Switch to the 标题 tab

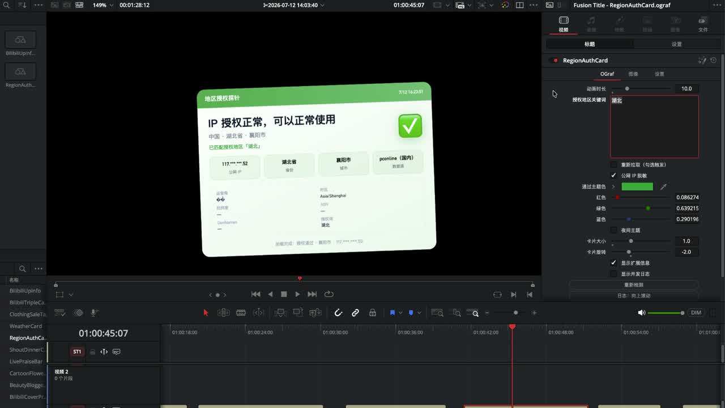(590, 44)
